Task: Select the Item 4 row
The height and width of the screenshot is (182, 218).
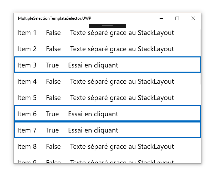Action: tap(104, 82)
